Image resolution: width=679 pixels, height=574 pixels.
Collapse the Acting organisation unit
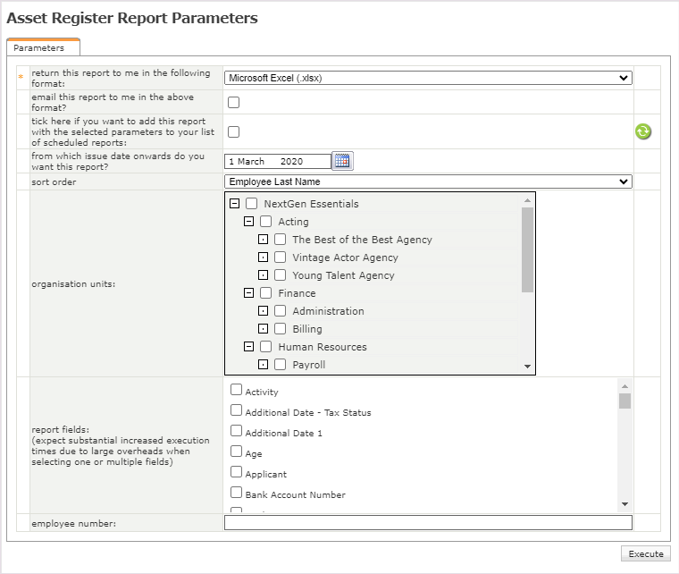tap(248, 222)
